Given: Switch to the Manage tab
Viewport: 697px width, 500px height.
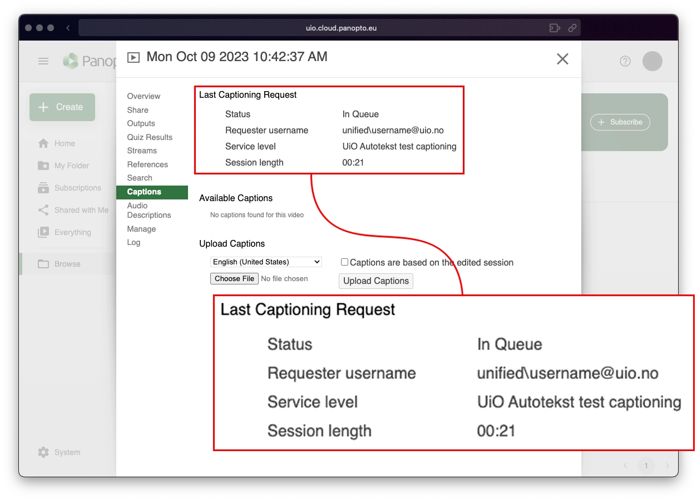Looking at the screenshot, I should [141, 229].
